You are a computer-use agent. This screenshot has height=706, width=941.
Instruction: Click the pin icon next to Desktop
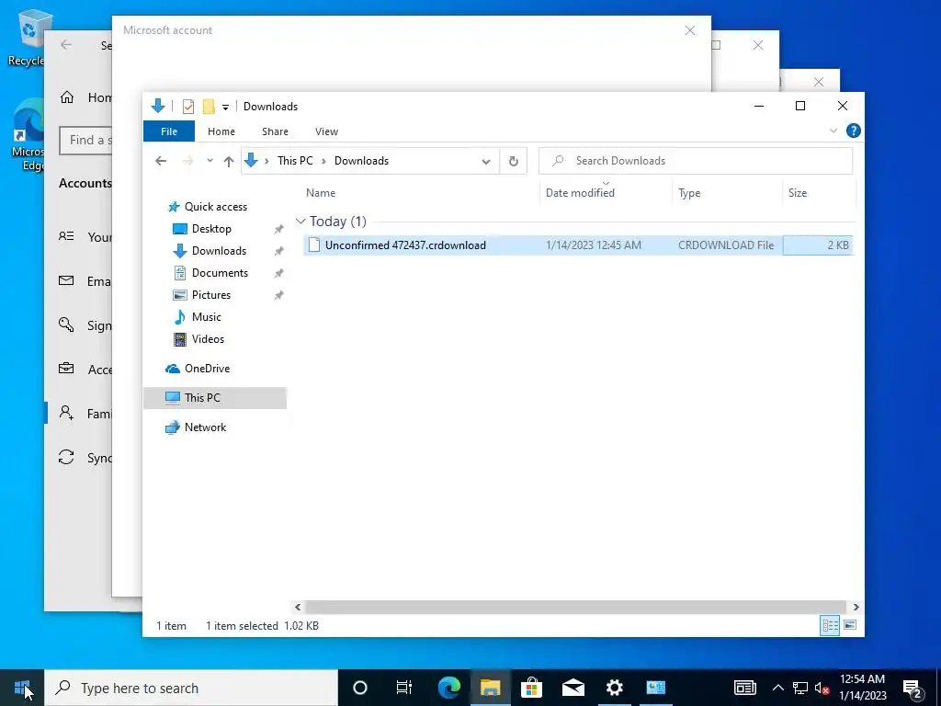[278, 229]
